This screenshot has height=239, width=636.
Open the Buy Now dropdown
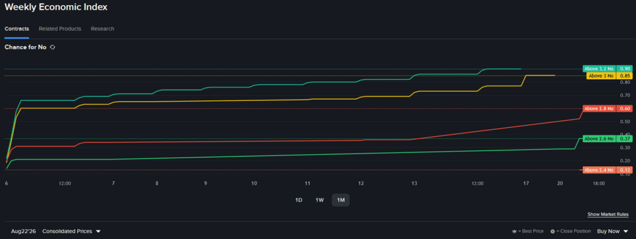pyautogui.click(x=612, y=231)
